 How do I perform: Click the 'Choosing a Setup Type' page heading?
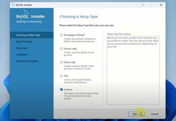[x=79, y=17]
